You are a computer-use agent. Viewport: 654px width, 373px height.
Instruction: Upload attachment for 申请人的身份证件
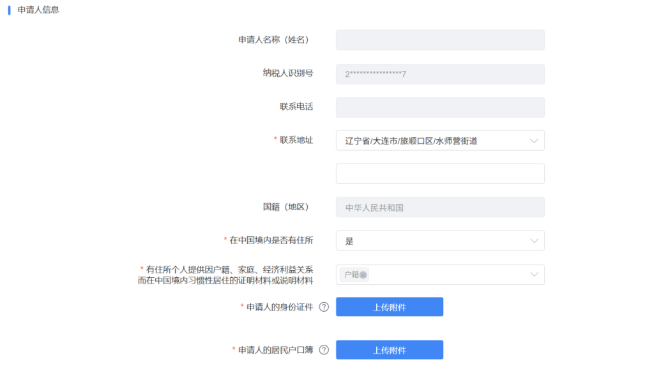pyautogui.click(x=390, y=307)
